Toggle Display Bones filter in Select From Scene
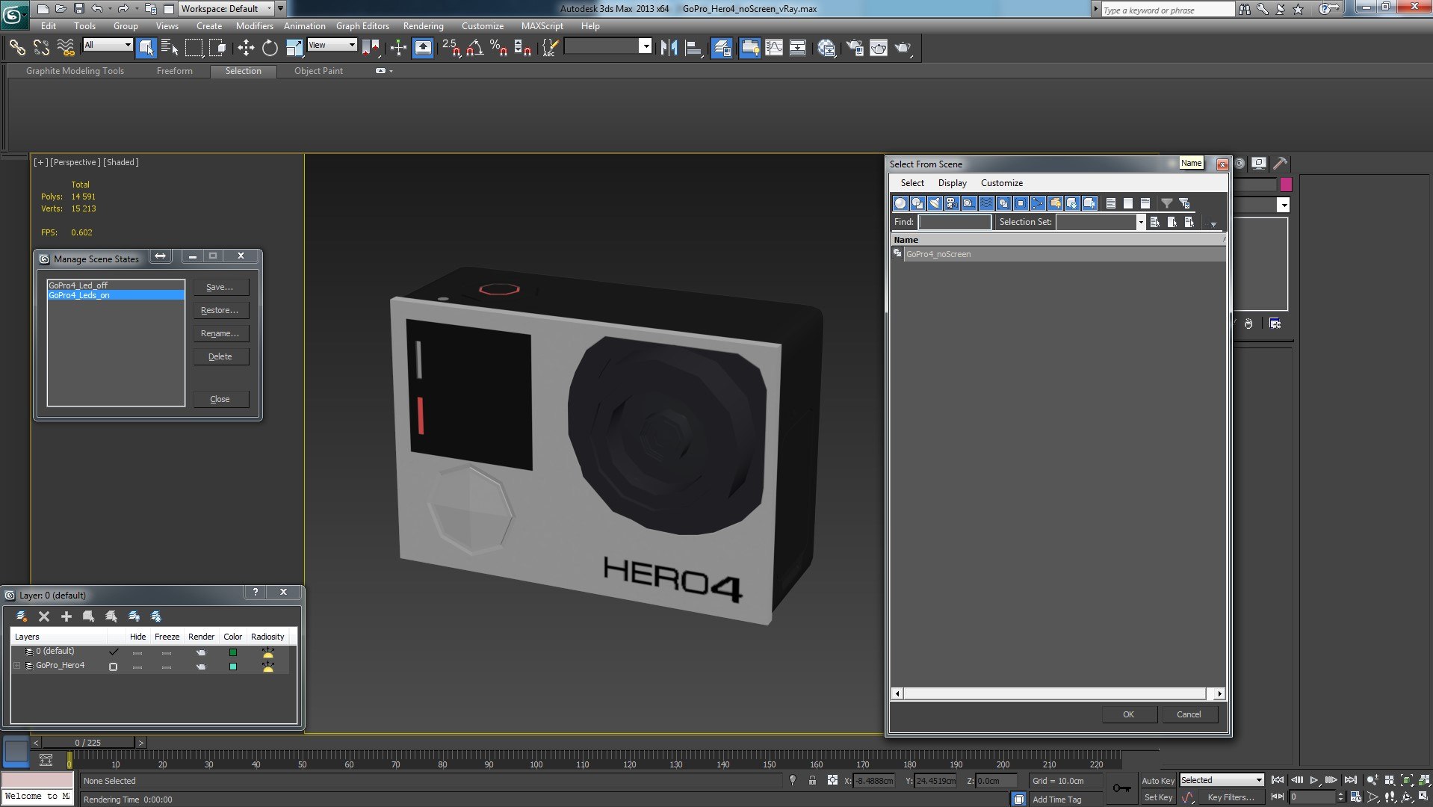This screenshot has height=807, width=1433. pos(1038,203)
